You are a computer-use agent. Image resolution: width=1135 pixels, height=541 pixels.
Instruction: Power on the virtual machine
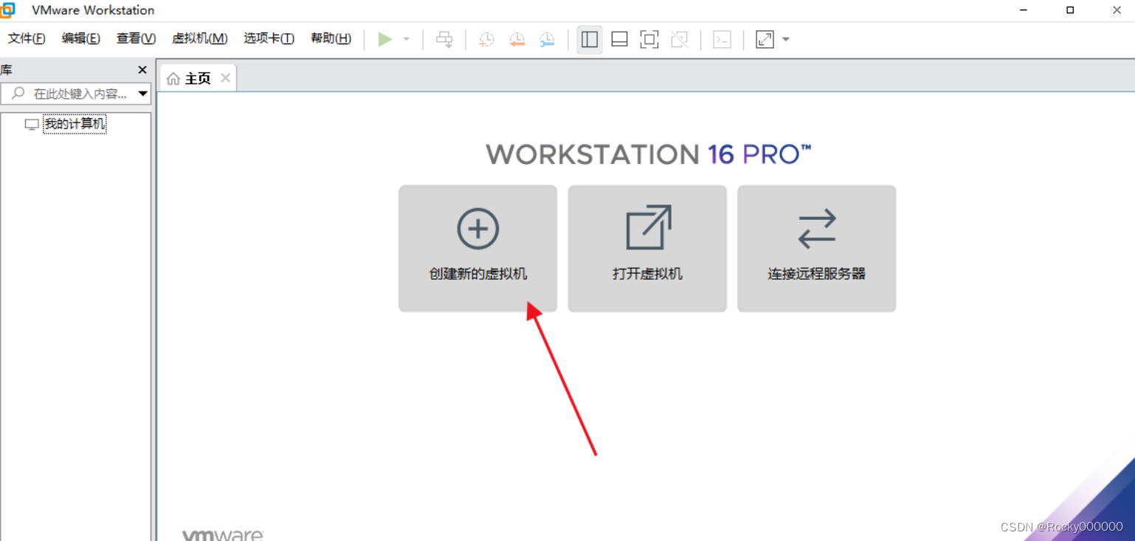pyautogui.click(x=384, y=39)
